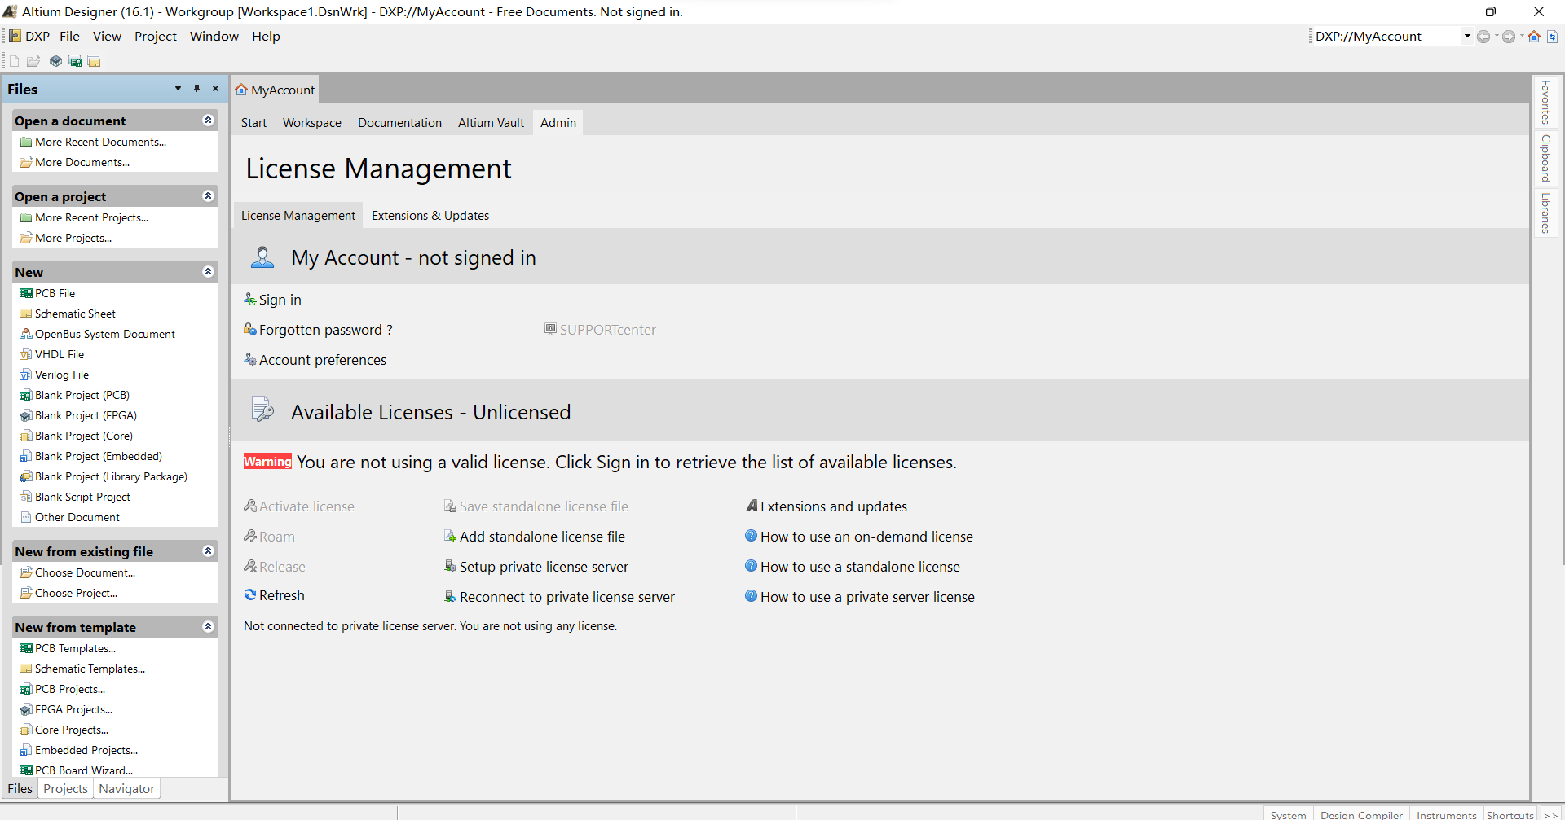1565x820 pixels.
Task: Create a Blank Project (Embedded)
Action: 91,456
